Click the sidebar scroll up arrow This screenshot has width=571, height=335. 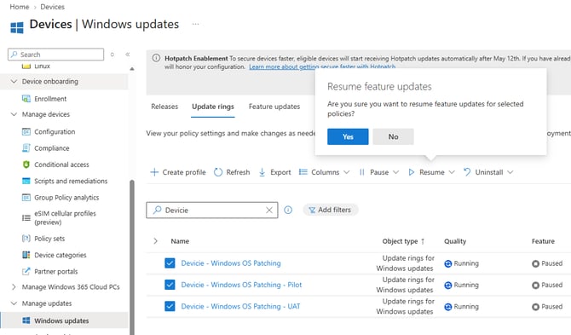coord(132,68)
